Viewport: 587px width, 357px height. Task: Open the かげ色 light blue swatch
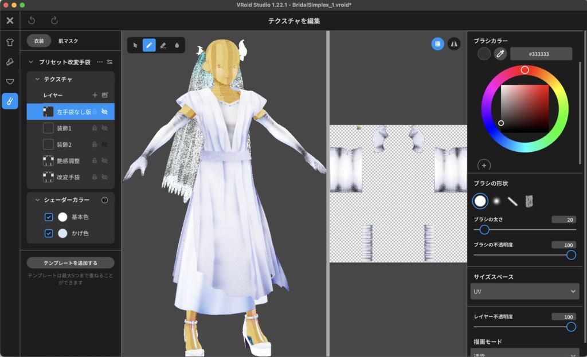tap(62, 233)
